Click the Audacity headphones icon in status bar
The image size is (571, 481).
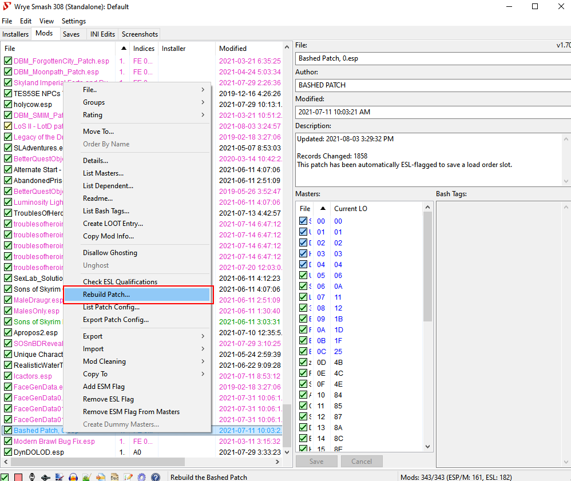point(73,477)
